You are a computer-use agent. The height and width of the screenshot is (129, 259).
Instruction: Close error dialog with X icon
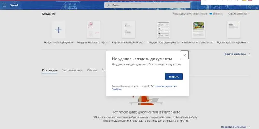pos(185,55)
